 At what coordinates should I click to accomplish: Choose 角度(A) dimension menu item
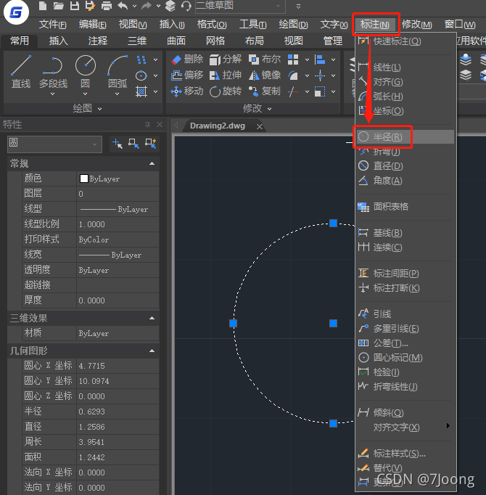405,181
